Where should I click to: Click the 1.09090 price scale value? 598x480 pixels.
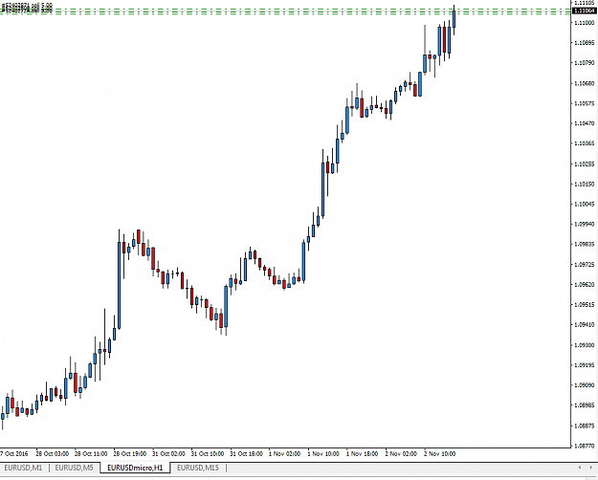click(585, 385)
